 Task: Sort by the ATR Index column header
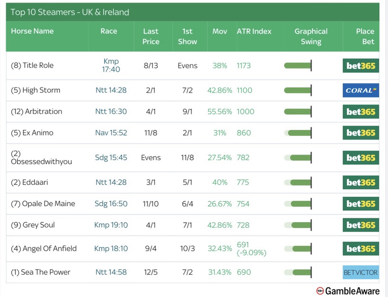(x=254, y=31)
